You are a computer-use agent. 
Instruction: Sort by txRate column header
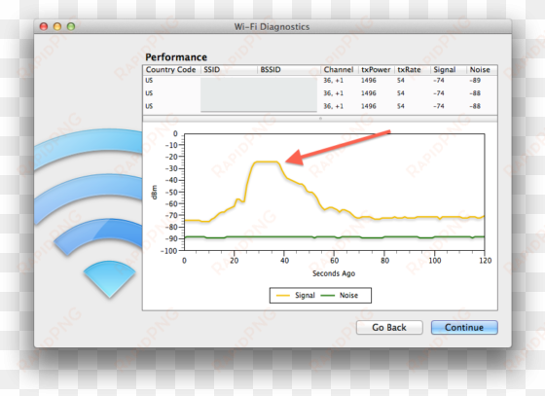413,69
